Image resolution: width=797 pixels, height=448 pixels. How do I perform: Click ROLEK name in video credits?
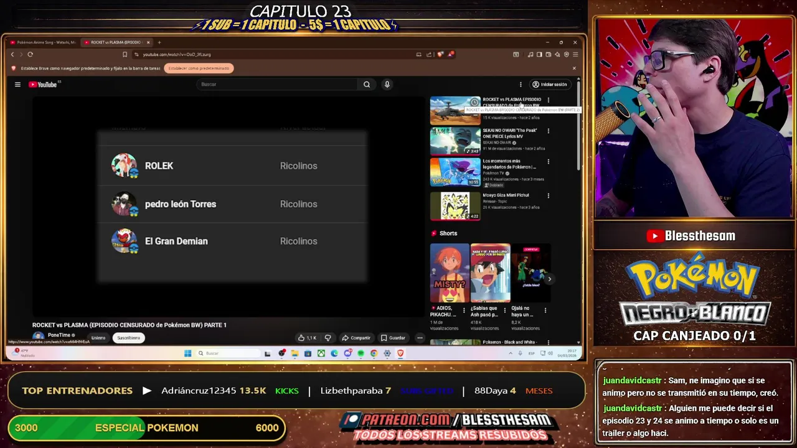(159, 166)
